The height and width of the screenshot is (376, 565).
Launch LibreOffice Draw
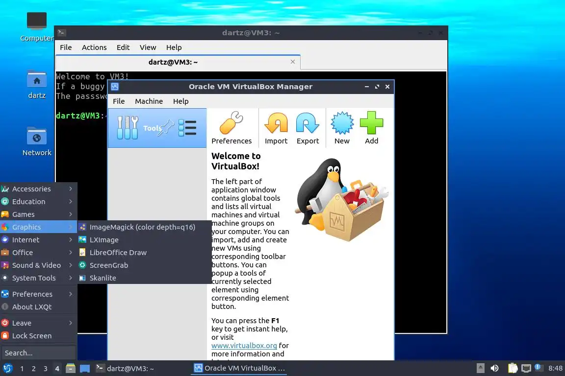[x=144, y=253]
